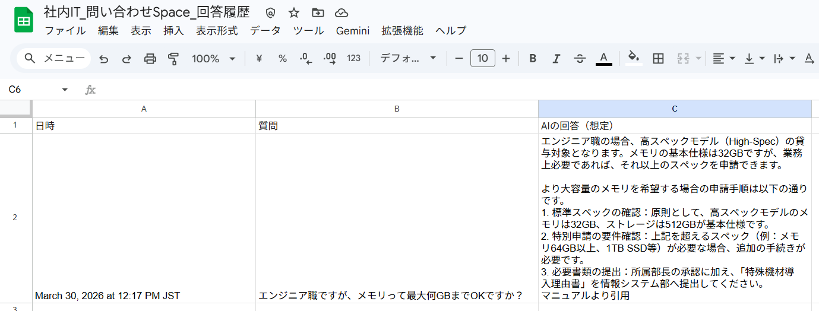Star this spreadsheet document
This screenshot has height=311, width=819.
(x=294, y=13)
